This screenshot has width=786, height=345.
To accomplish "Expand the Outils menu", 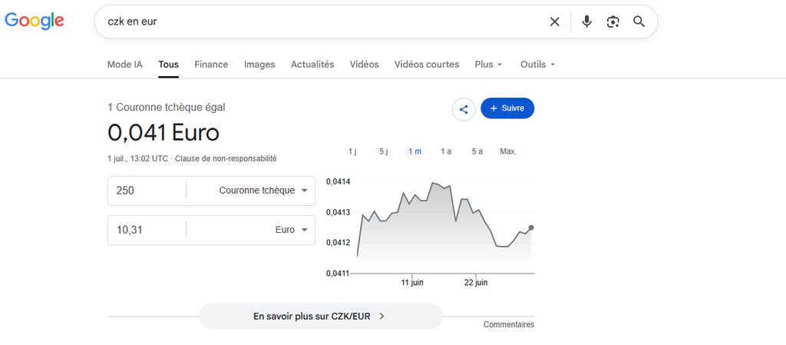I will click(x=538, y=65).
